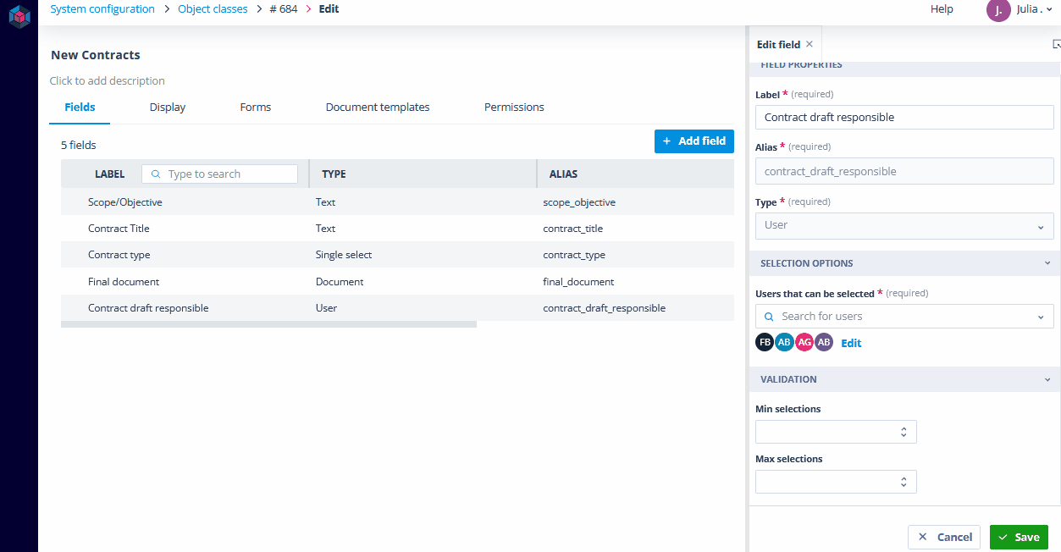Click the final_document alias cell

pyautogui.click(x=578, y=282)
